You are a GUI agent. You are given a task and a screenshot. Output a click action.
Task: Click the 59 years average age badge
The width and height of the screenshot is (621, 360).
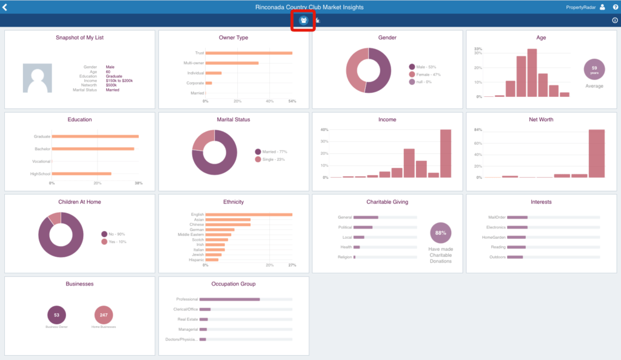594,69
